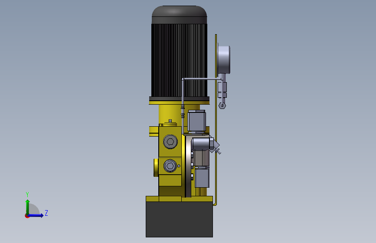Image resolution: width=376 pixels, height=243 pixels.
Task: Select the yellow base plate above tank
Action: click(x=179, y=199)
